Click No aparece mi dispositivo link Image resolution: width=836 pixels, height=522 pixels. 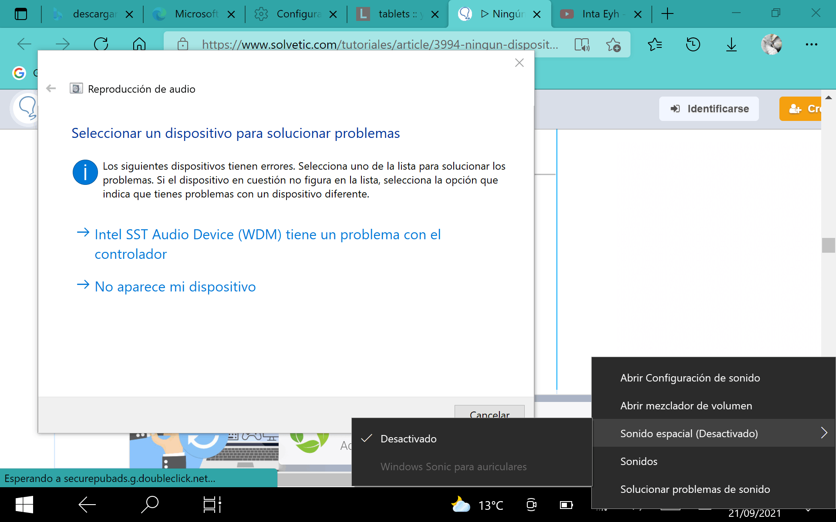coord(175,287)
